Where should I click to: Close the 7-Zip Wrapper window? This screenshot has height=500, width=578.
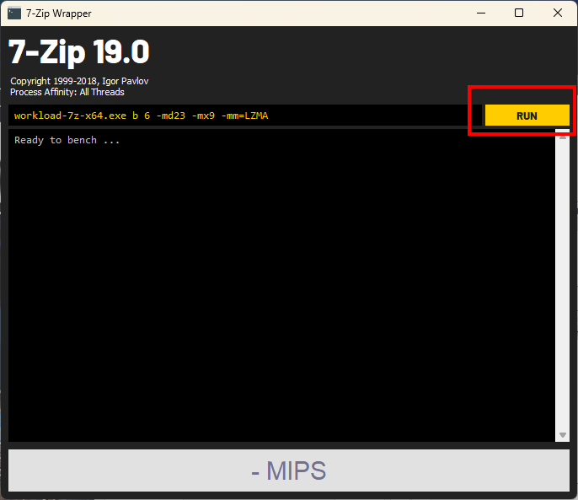click(558, 13)
